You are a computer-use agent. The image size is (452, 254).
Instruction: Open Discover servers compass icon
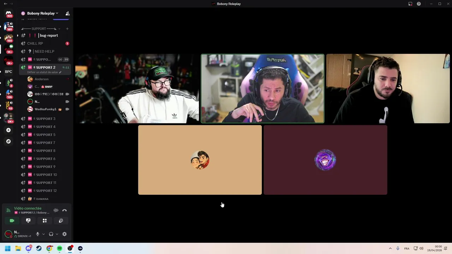[x=8, y=141]
